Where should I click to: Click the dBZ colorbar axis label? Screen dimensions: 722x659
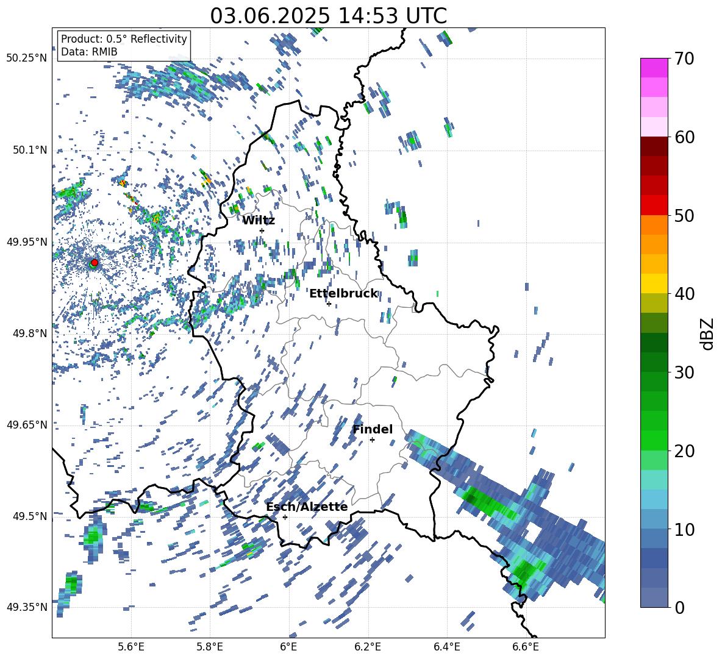[x=708, y=333]
